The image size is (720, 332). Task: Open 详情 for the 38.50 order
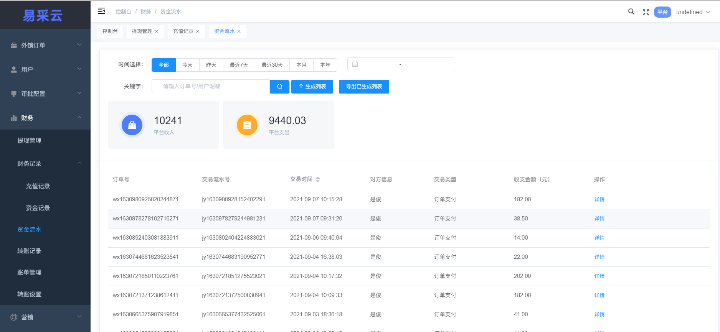click(599, 219)
